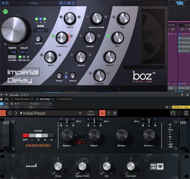Click the routing tree icon in insert panel
Screen dimensions: 190x179
[6, 99]
